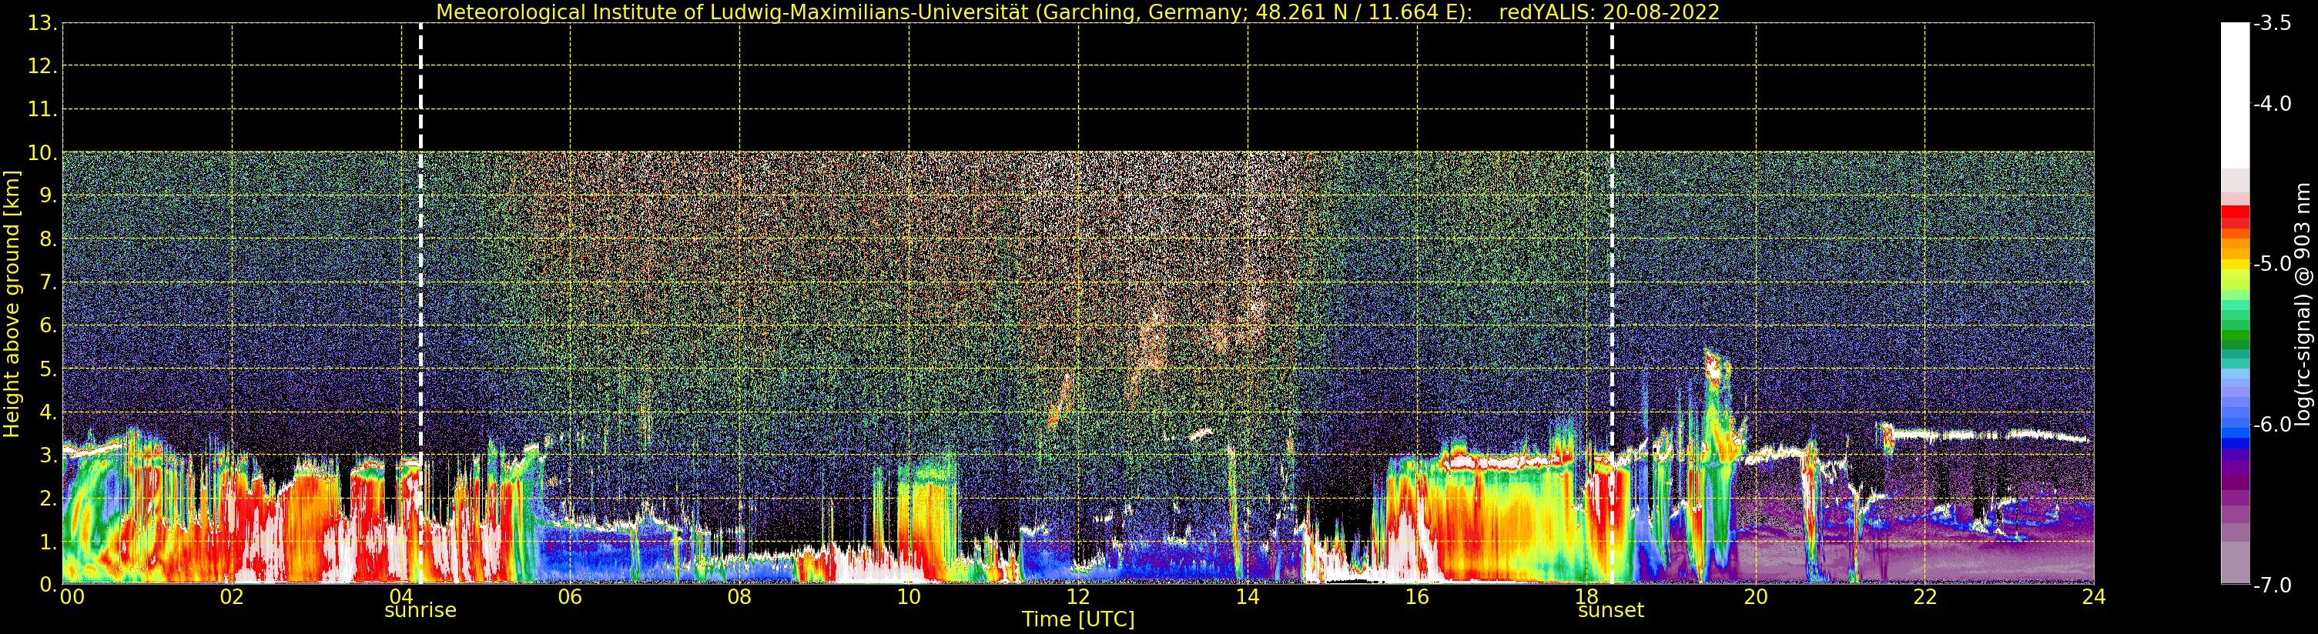Click the '02' time tick label
The width and height of the screenshot is (2318, 634).
pos(232,597)
